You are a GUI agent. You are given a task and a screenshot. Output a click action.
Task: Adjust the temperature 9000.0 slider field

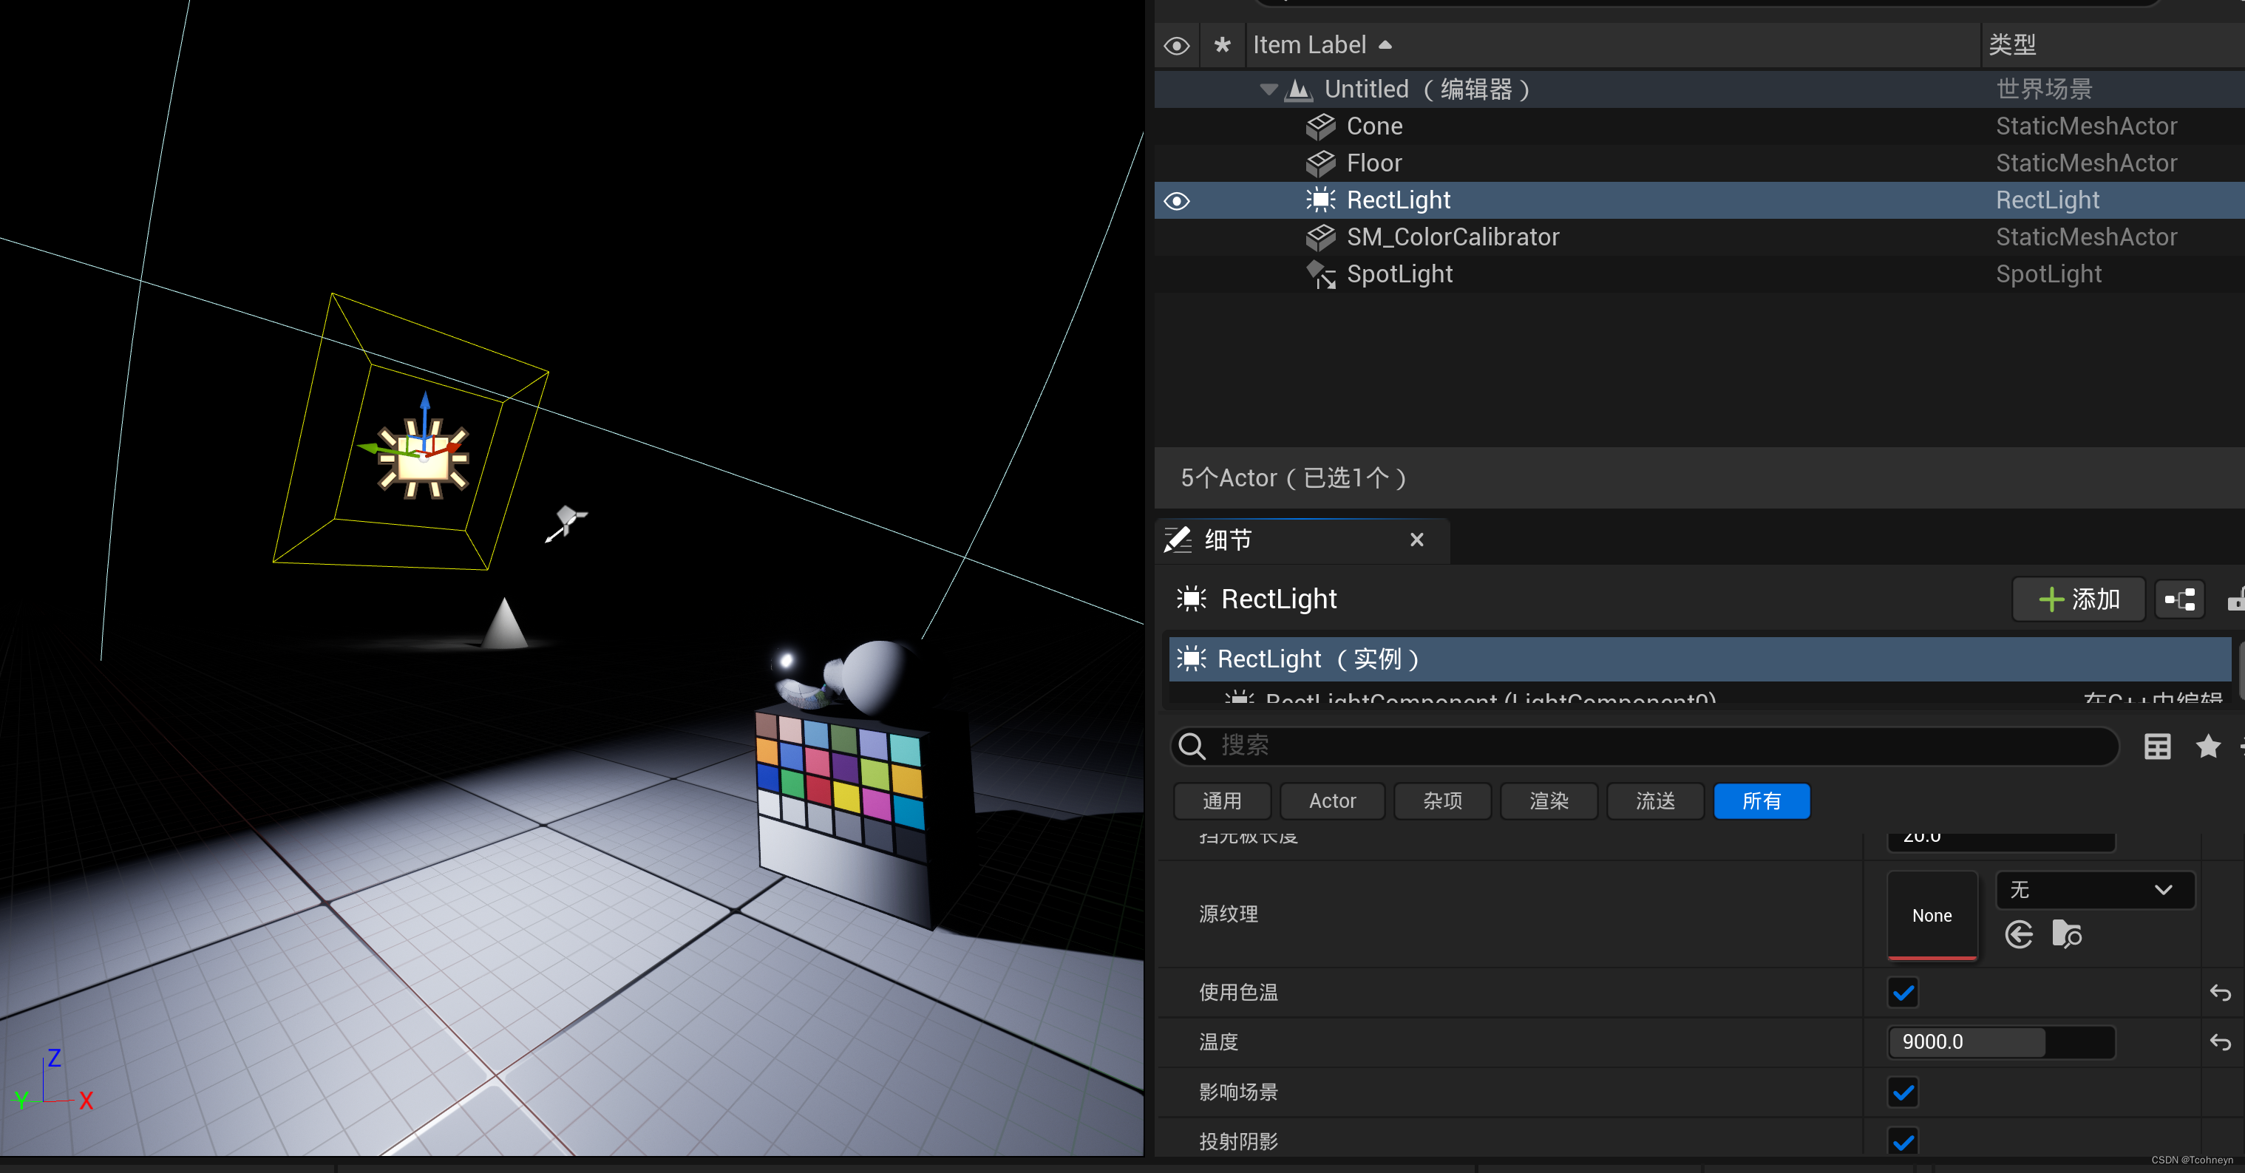click(x=2001, y=1042)
